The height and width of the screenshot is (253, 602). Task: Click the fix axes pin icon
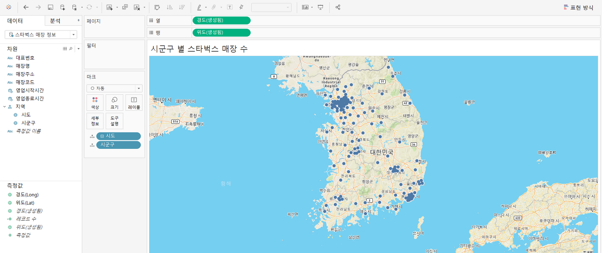241,8
